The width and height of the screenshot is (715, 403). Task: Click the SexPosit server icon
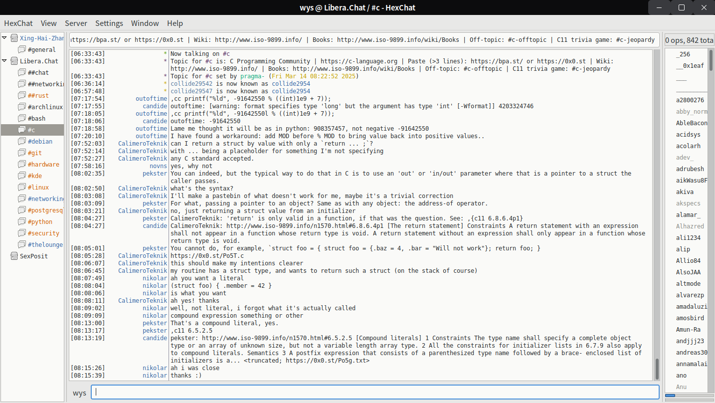click(x=14, y=256)
